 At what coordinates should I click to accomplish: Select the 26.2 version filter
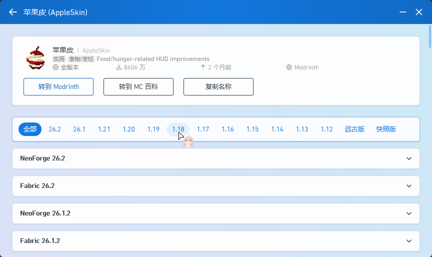tap(54, 129)
